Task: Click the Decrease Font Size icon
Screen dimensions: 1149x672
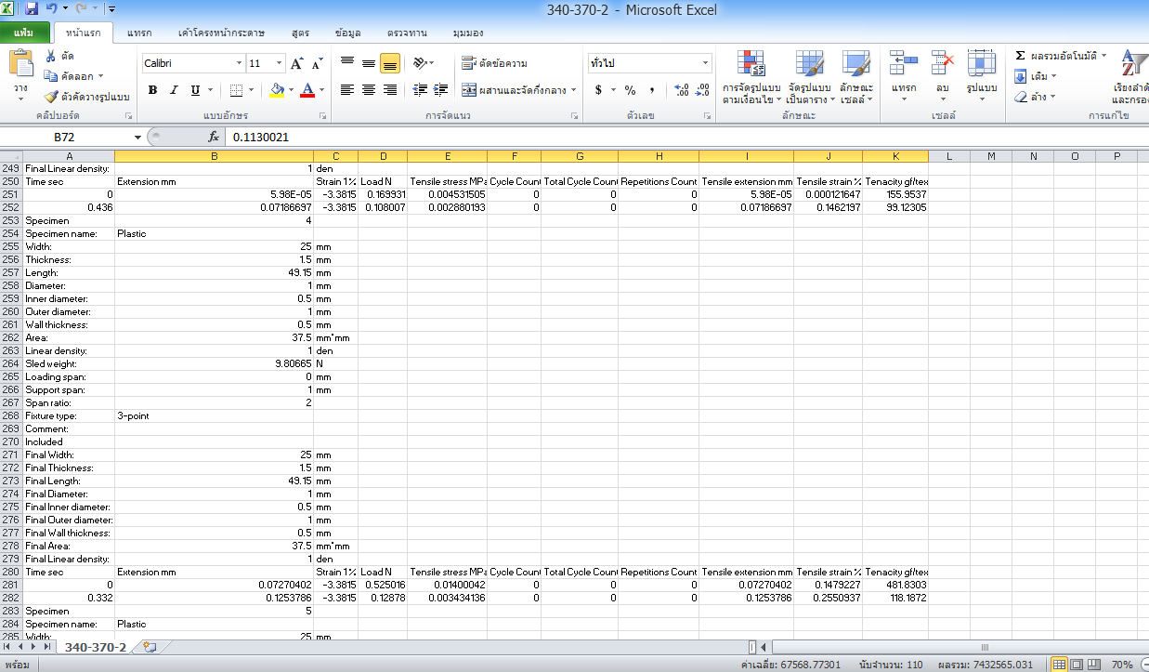Action: tap(317, 63)
